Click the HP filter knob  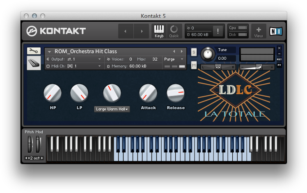(x=53, y=93)
